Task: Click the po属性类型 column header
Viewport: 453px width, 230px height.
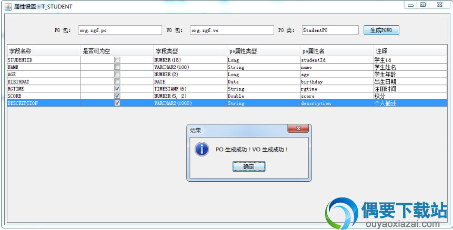Action: [x=264, y=51]
